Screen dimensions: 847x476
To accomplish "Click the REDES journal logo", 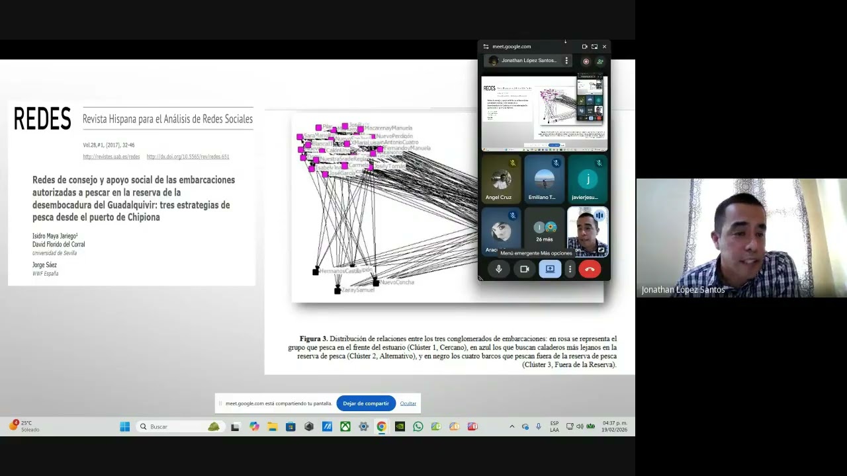I will click(42, 120).
